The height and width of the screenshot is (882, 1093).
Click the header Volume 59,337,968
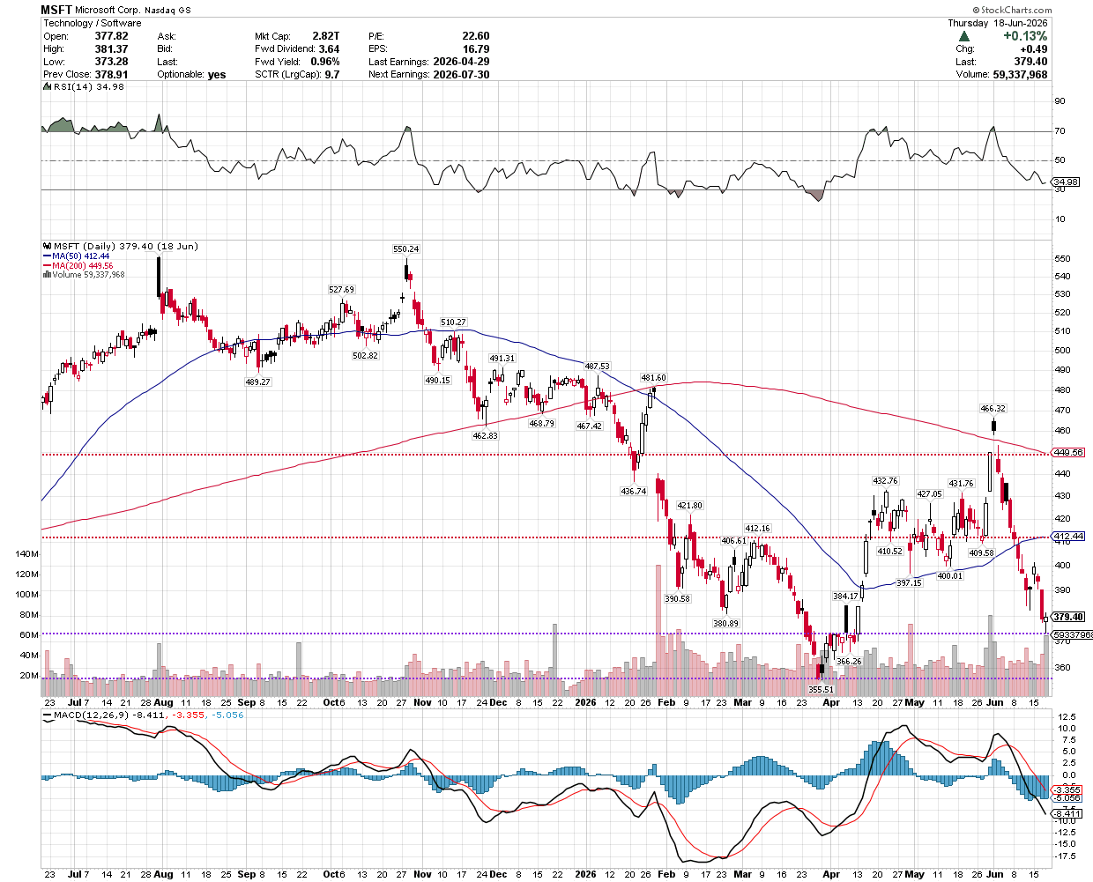point(1020,75)
